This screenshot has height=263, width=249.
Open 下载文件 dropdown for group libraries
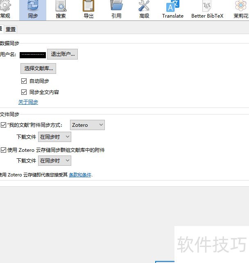click(54, 161)
